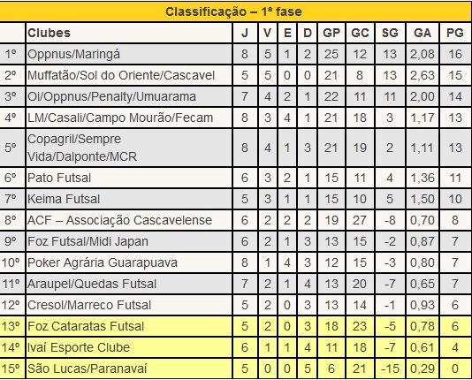Select Copagril/Sempre Vida/Dalponte/MCR club cell

pyautogui.click(x=129, y=148)
